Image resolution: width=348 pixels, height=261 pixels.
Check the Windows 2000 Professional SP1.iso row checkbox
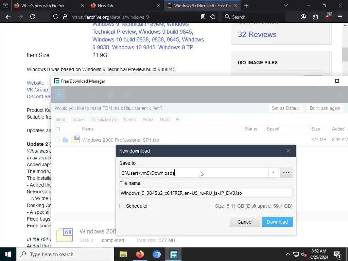(58, 140)
